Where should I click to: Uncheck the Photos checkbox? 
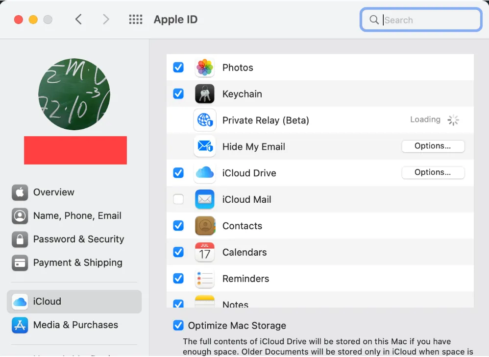(x=178, y=67)
